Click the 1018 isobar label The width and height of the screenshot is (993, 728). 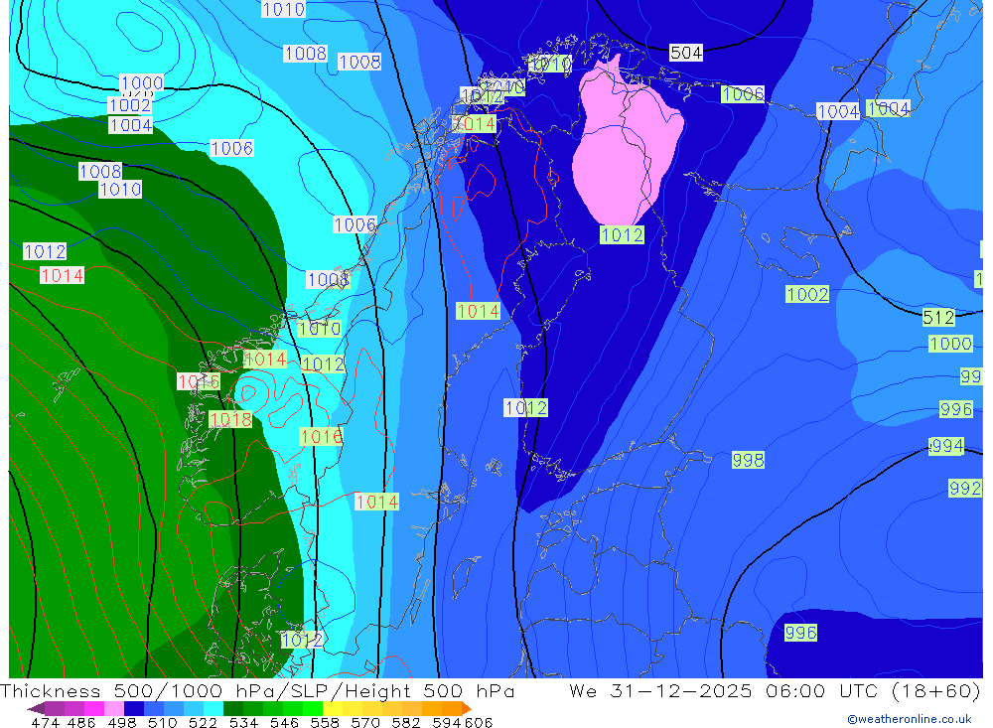point(230,419)
